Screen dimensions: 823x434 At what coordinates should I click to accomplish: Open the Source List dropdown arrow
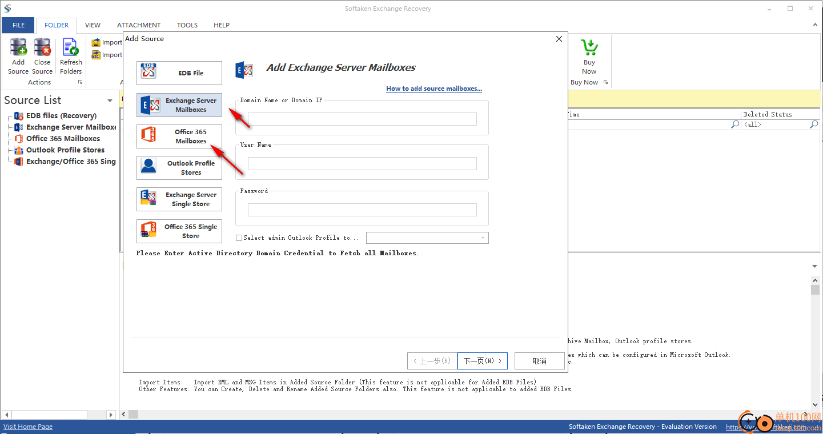110,101
